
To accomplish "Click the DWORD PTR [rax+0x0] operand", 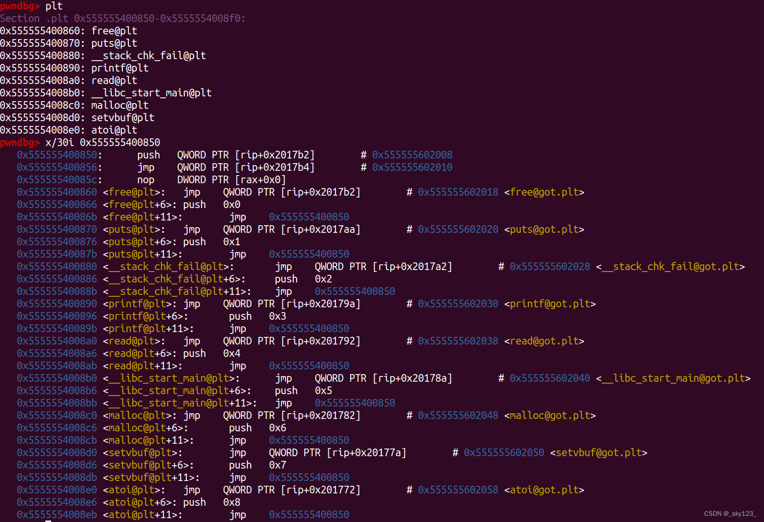I will pos(231,180).
